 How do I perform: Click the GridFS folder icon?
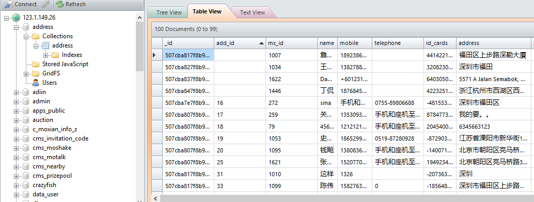pyautogui.click(x=36, y=73)
